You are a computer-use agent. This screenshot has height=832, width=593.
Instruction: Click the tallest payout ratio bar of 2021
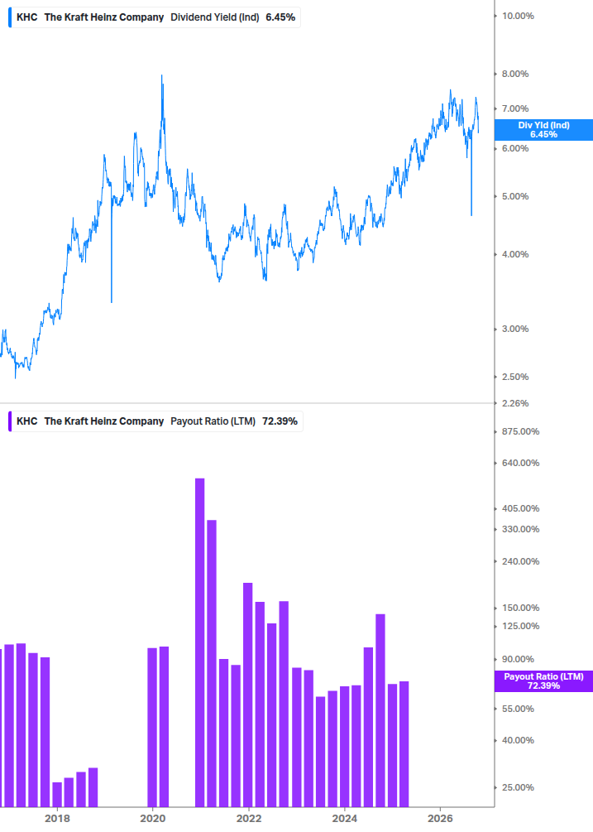coord(200,642)
